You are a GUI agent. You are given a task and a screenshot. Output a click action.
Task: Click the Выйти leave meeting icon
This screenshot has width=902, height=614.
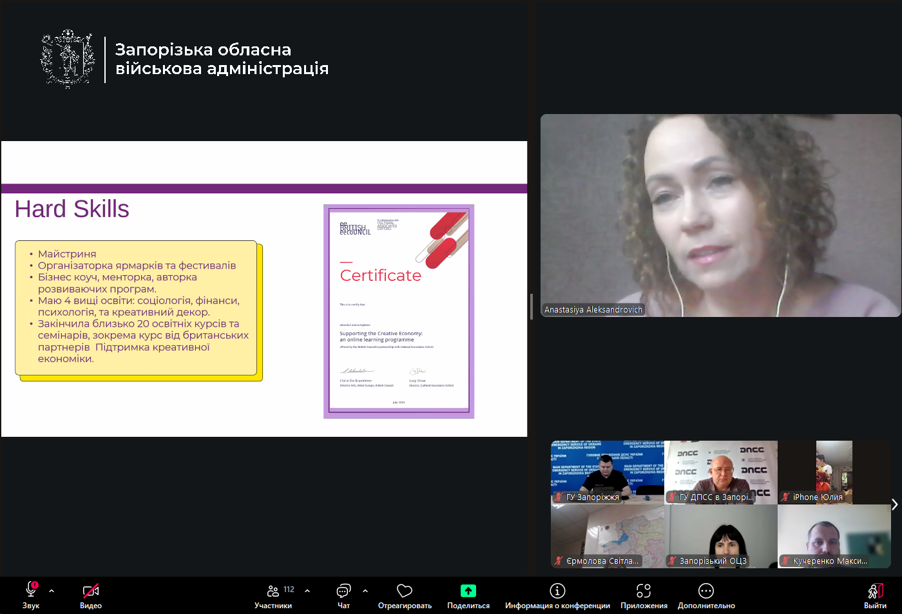coord(875,591)
